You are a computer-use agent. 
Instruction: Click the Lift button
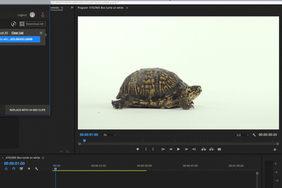(x=204, y=149)
